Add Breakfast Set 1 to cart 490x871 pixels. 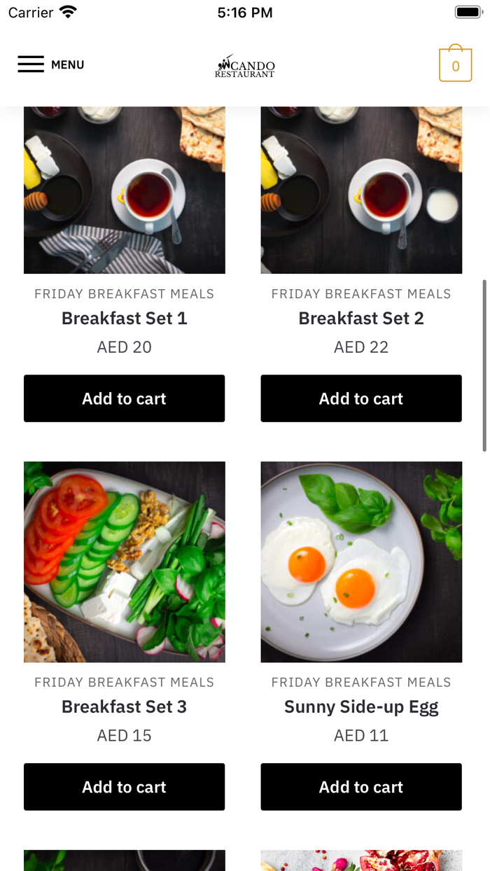(124, 398)
